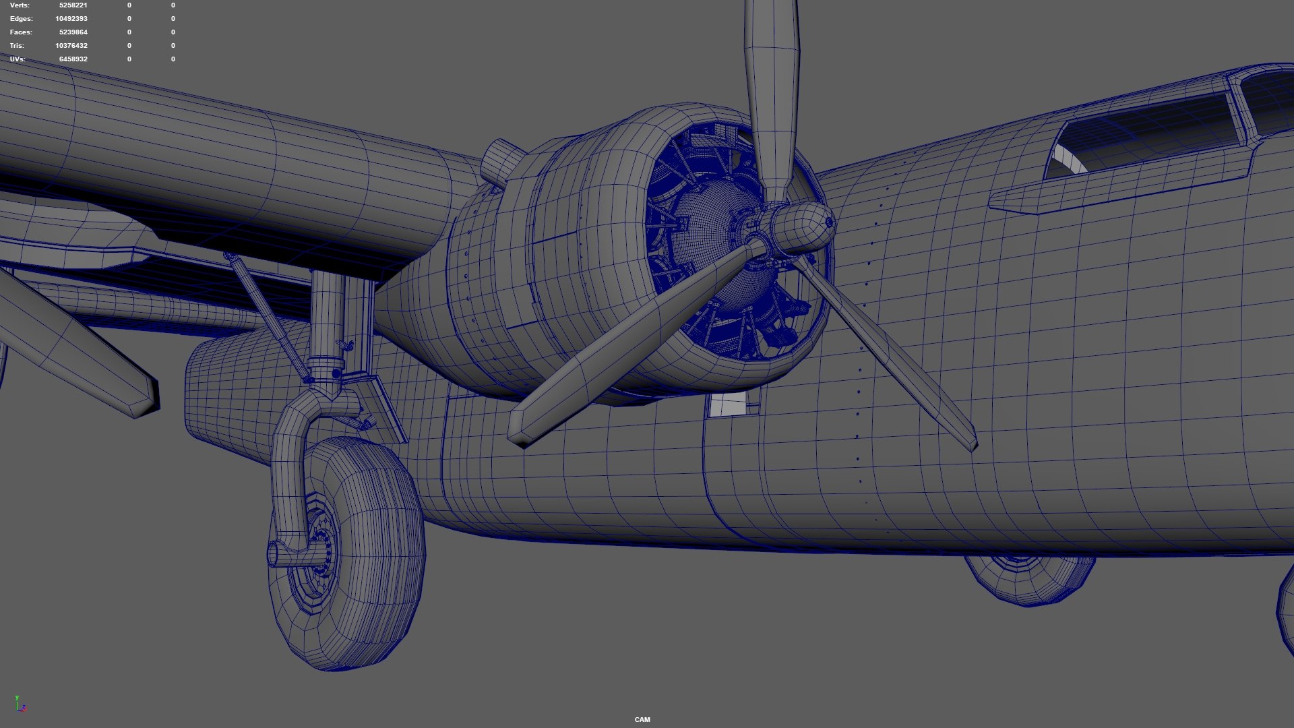Click the UVs: label
Image resolution: width=1294 pixels, height=728 pixels.
(x=18, y=59)
